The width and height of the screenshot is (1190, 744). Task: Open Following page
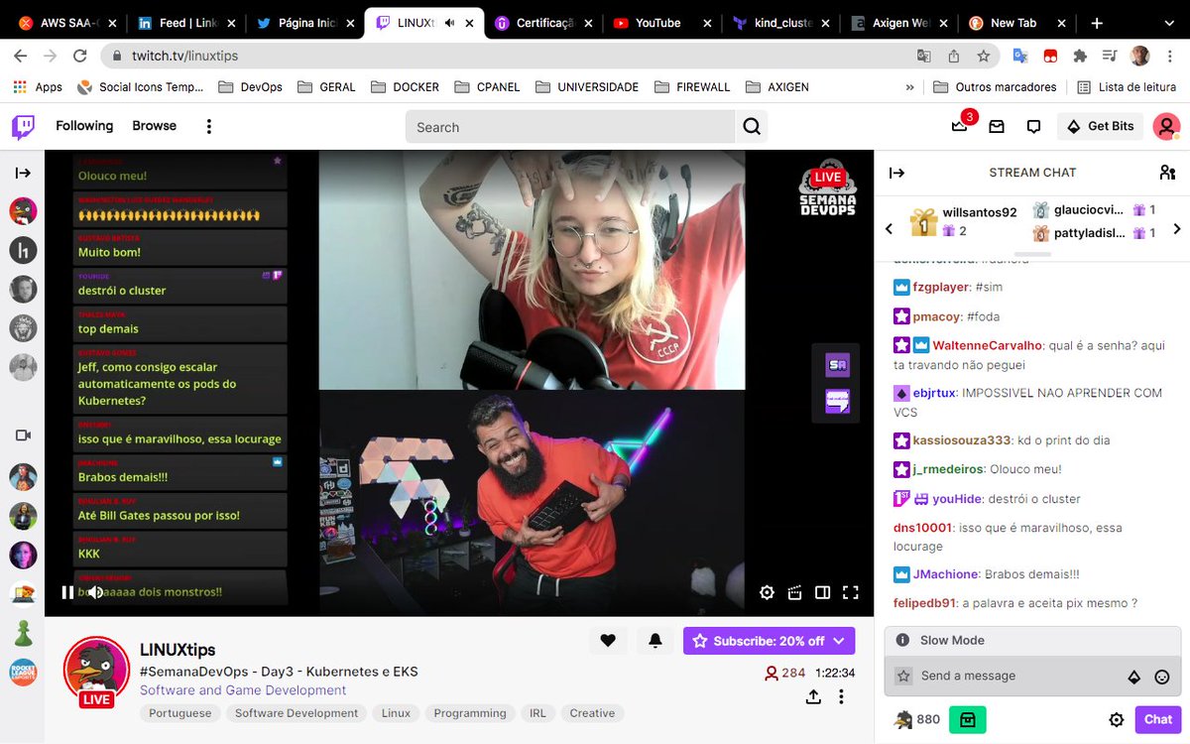(84, 126)
